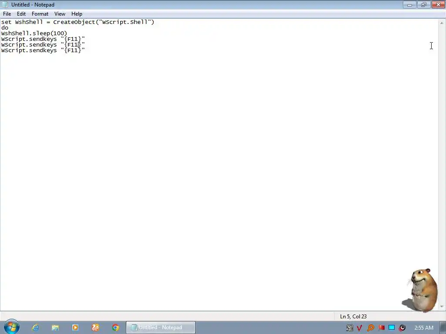
Task: Click the last sendkeys line on line 6
Action: (x=43, y=50)
